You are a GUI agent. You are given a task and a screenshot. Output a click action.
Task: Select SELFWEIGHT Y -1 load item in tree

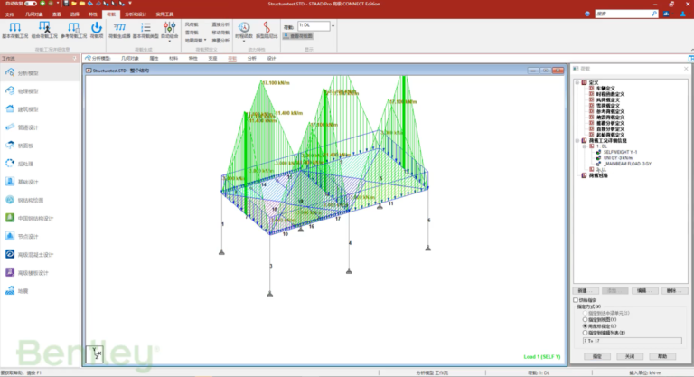click(x=620, y=152)
